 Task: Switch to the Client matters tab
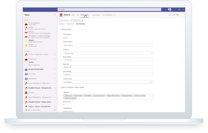(96, 15)
